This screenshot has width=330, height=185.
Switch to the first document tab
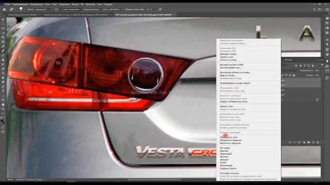tap(23, 15)
